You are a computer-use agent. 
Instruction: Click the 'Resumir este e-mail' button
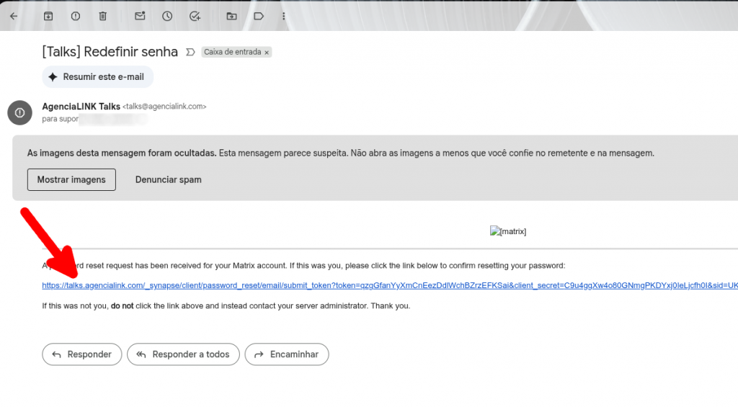(97, 77)
